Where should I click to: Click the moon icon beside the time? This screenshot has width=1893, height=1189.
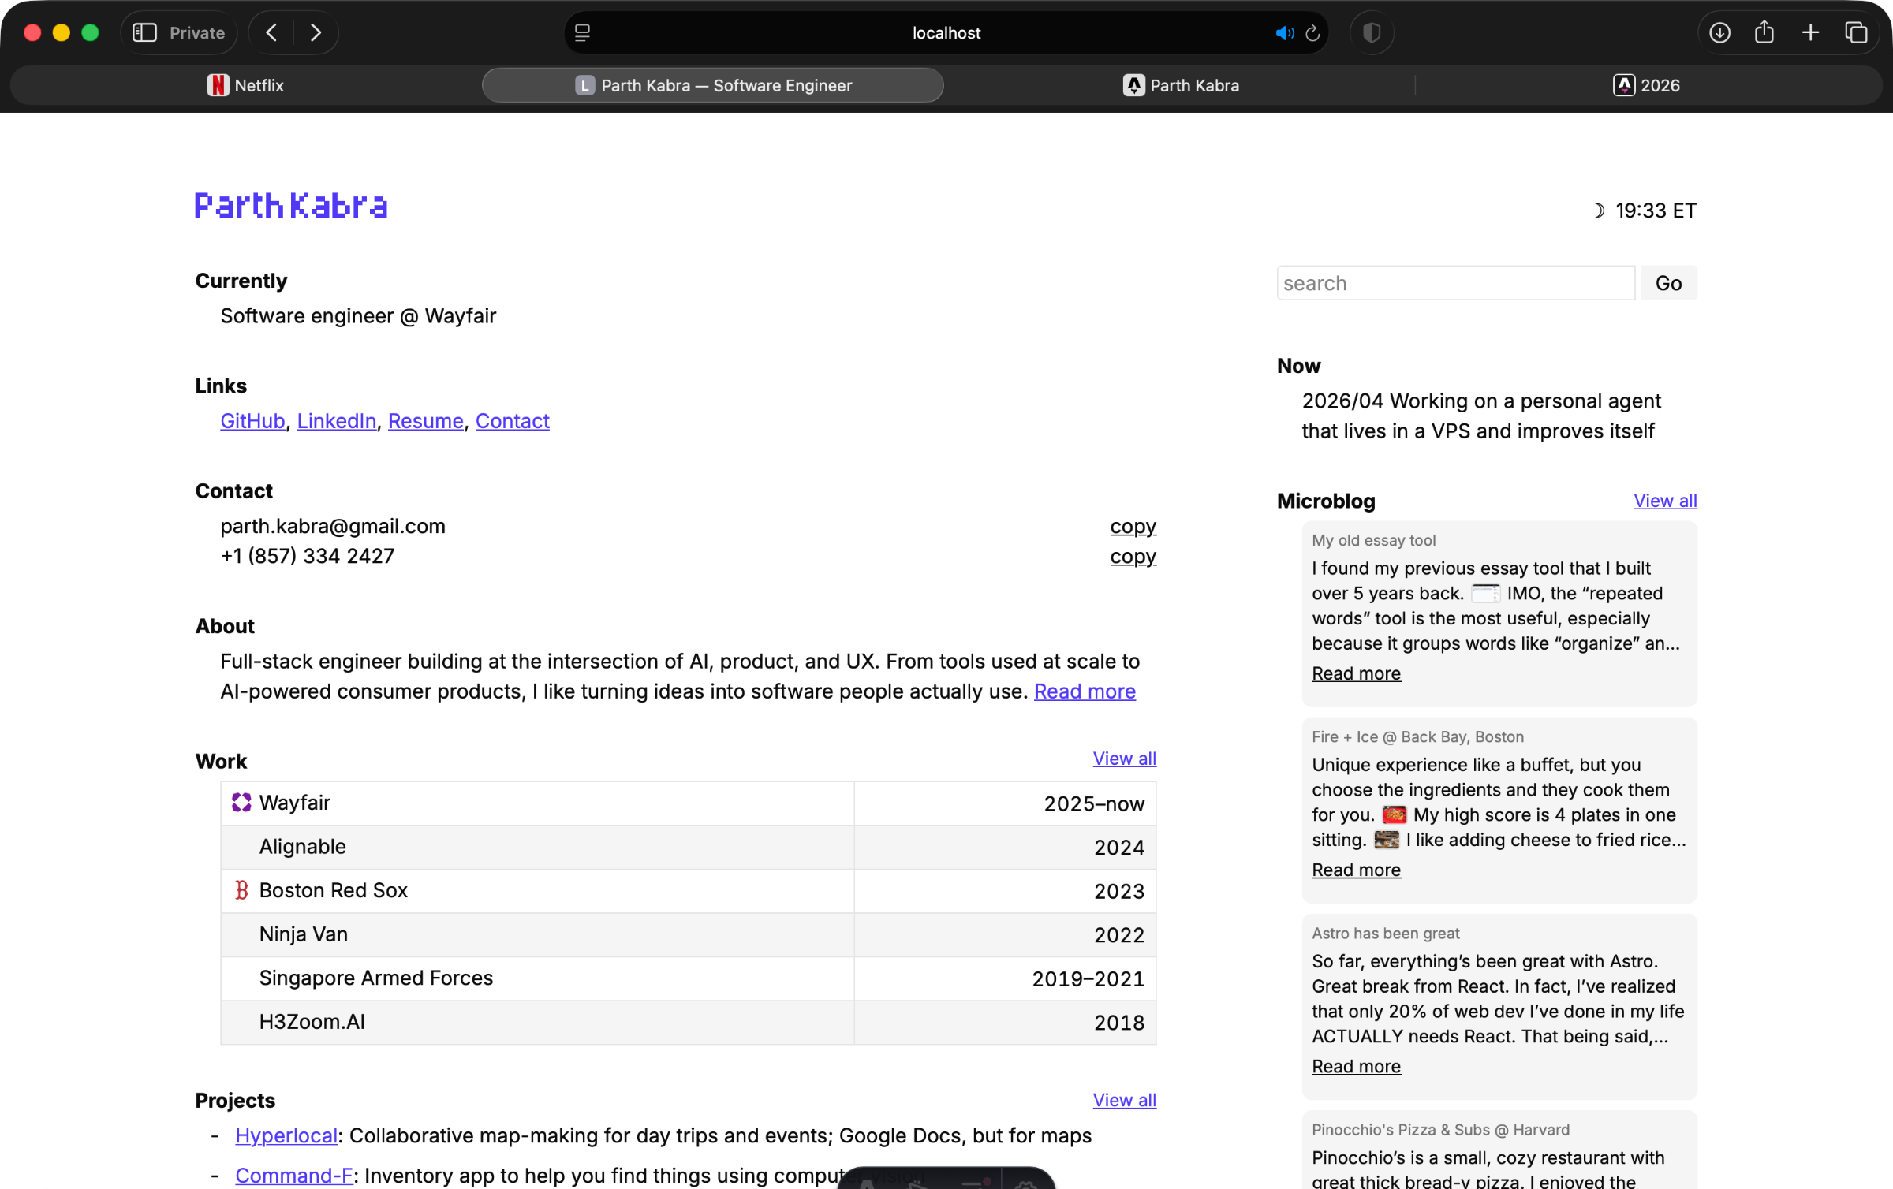(x=1598, y=211)
